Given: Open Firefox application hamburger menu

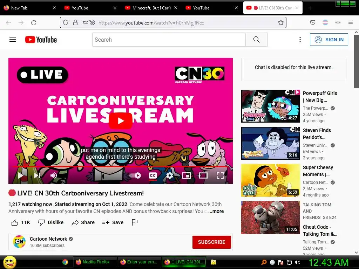Looking at the screenshot, I should [x=350, y=22].
